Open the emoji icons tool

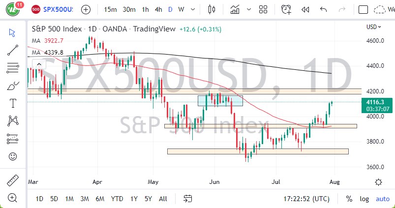[x=13, y=156]
